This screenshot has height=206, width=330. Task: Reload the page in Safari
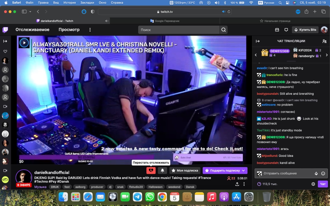click(x=229, y=12)
